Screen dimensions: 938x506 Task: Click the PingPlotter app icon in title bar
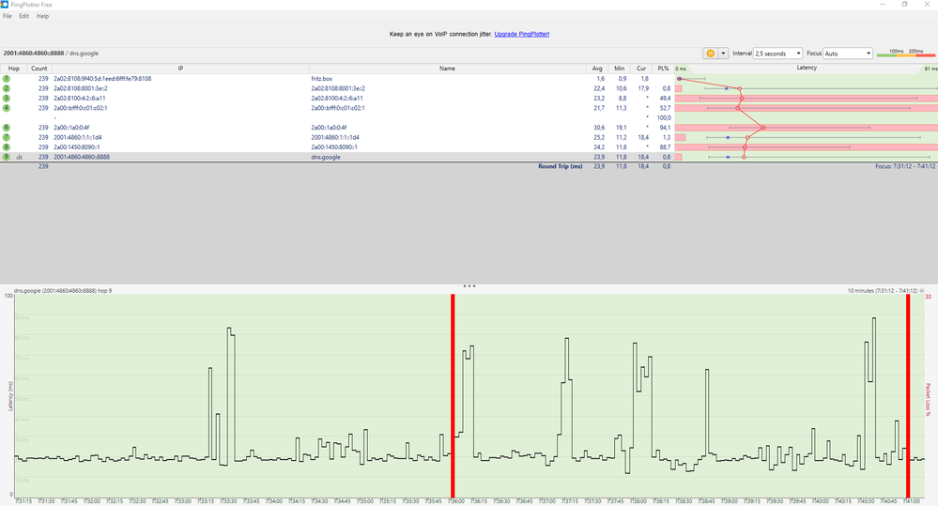(x=5, y=4)
